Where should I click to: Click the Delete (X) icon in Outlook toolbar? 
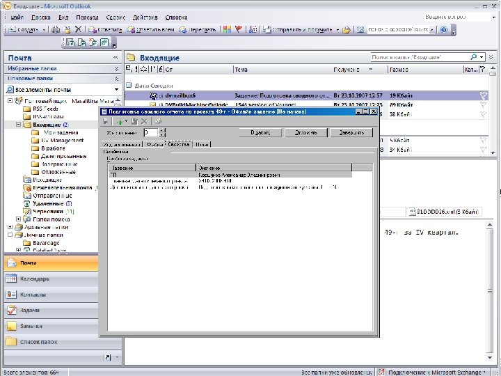(78, 29)
